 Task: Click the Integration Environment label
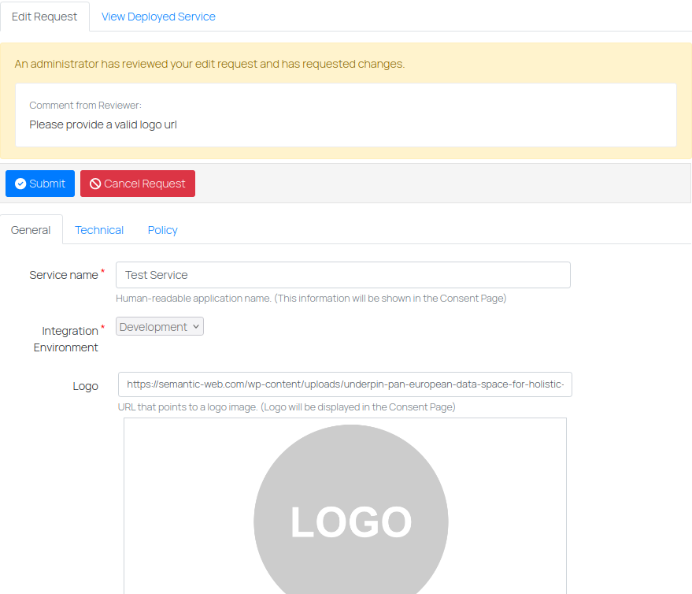tap(66, 340)
